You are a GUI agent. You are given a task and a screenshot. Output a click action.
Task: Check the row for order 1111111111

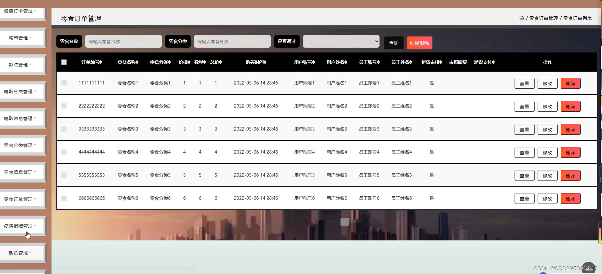[x=64, y=83]
